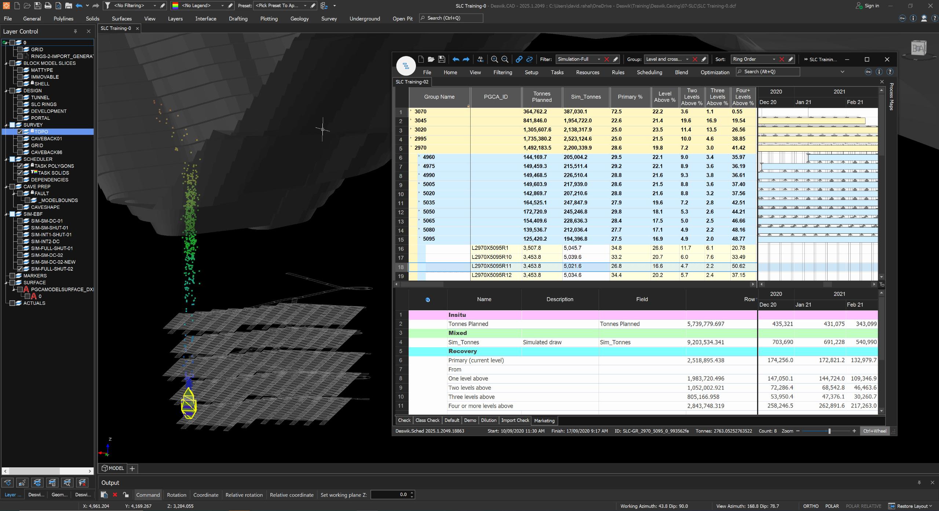Click the blue link tasks chain icon
Screen dimensions: 939x511
tap(519, 59)
